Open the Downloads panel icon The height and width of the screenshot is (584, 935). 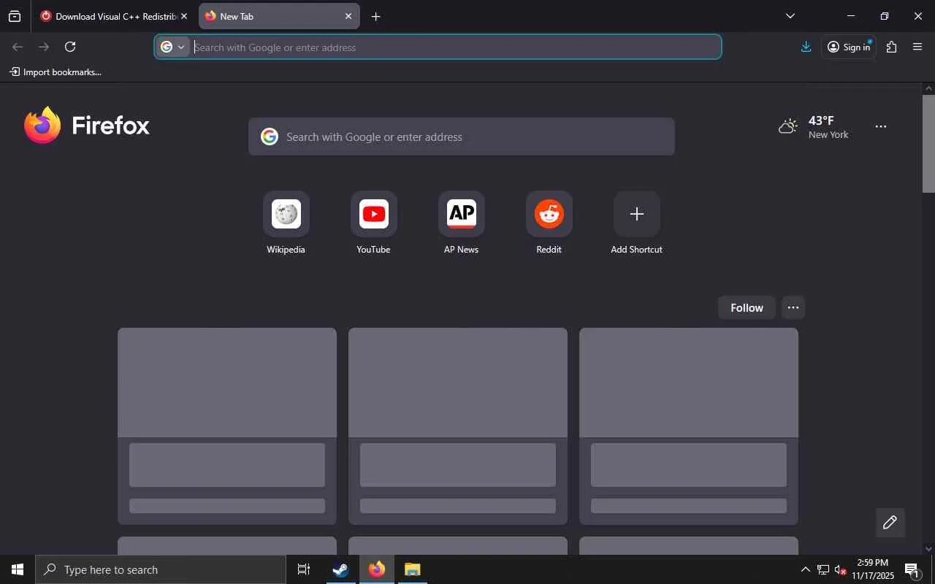[806, 47]
